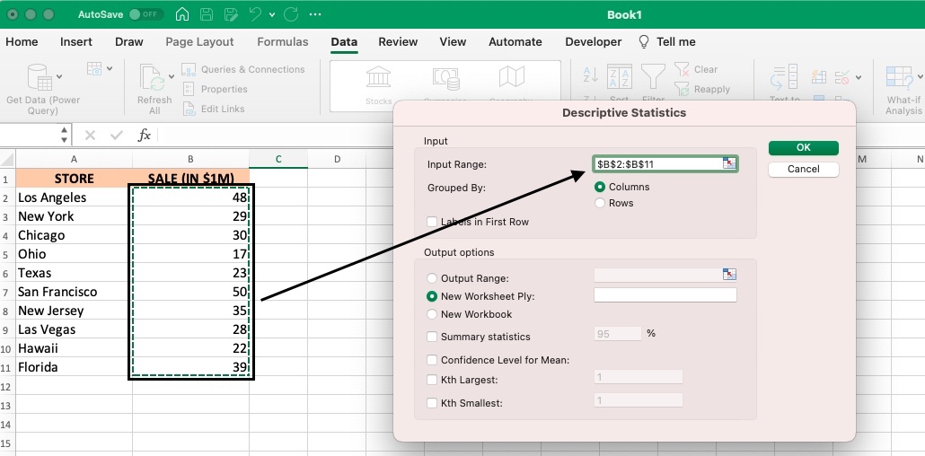The width and height of the screenshot is (925, 456).
Task: Click the Redo arrow icon
Action: click(291, 14)
